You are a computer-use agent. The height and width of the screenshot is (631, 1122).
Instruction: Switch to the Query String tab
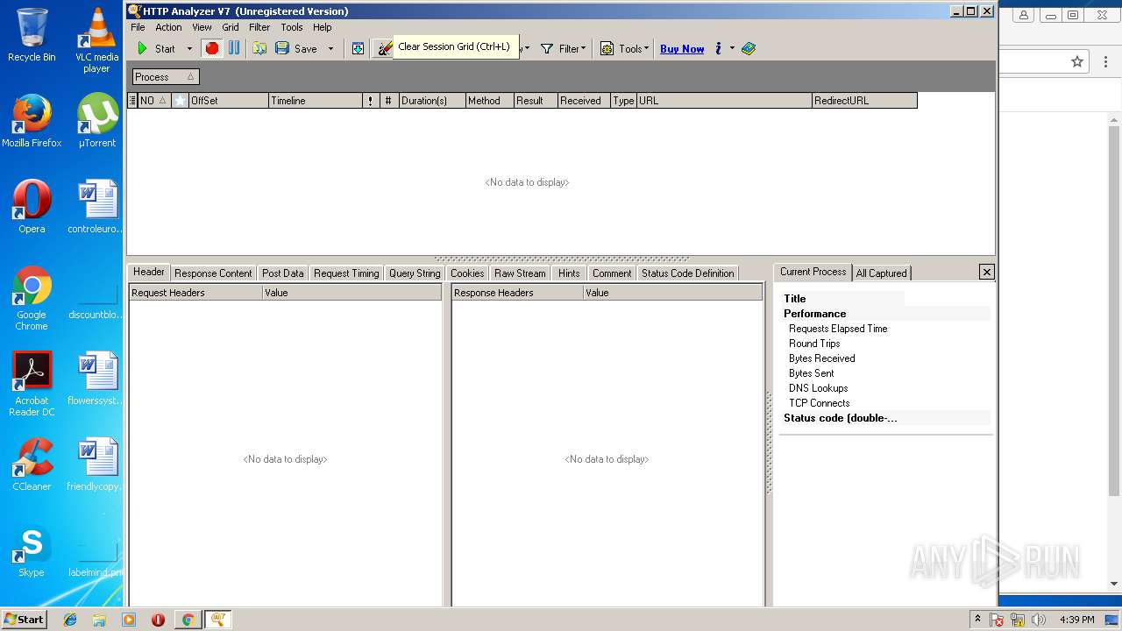tap(415, 273)
